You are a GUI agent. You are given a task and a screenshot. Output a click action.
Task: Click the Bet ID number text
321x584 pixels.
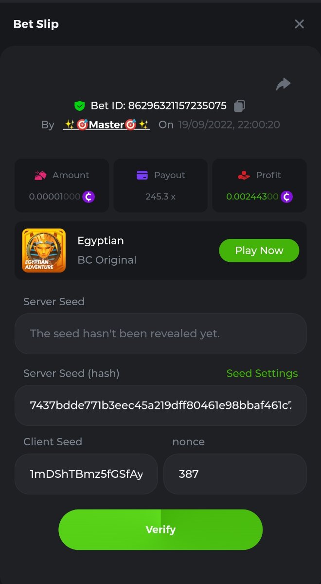pos(177,106)
